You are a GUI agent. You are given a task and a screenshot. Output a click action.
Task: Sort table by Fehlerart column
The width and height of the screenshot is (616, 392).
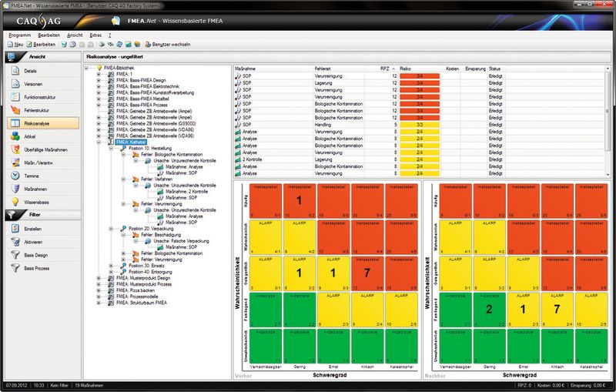pos(339,69)
